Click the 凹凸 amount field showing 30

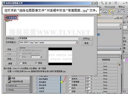click(x=88, y=88)
